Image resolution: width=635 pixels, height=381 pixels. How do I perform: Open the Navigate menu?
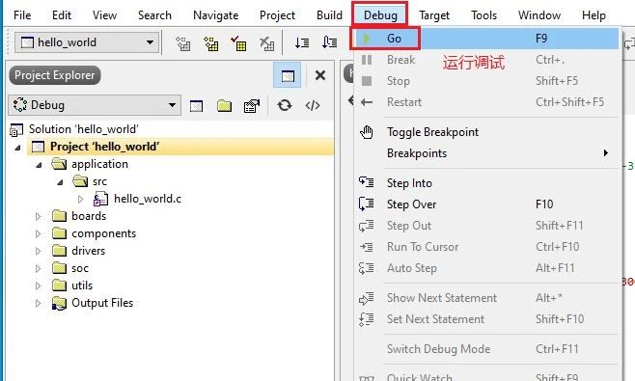click(x=216, y=15)
